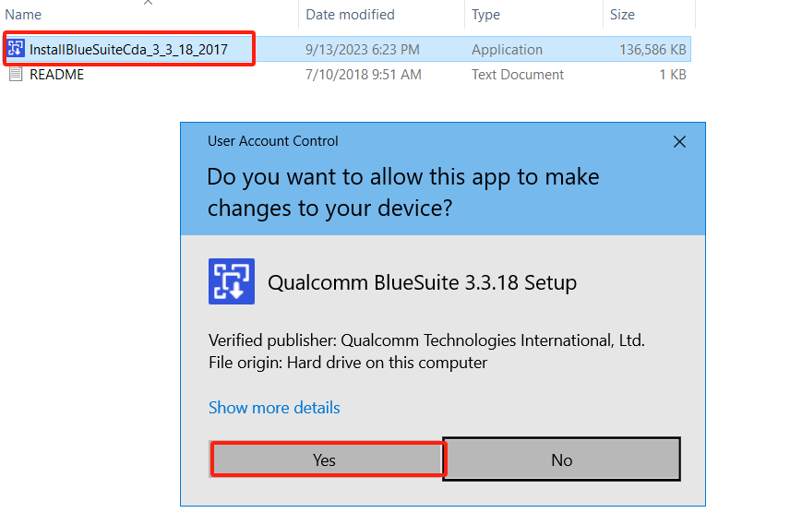790x513 pixels.
Task: Click the User Account Control title text
Action: coord(273,141)
